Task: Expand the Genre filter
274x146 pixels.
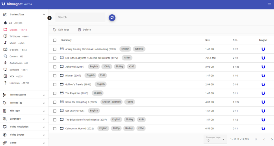Action: [24, 143]
